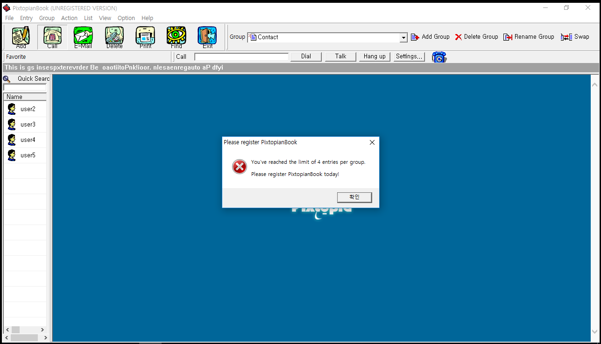This screenshot has width=601, height=344.
Task: Open the Help menu
Action: pos(147,18)
